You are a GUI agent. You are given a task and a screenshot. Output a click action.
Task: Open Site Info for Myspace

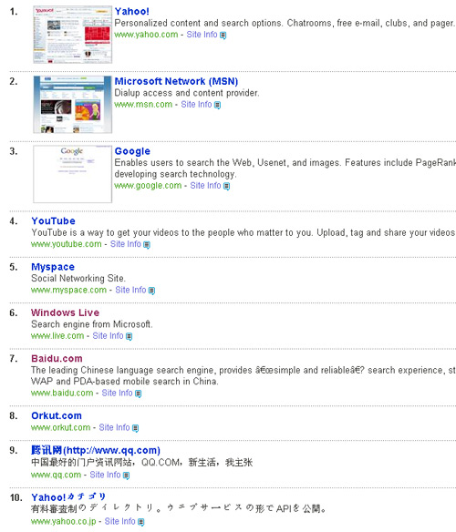pos(130,290)
